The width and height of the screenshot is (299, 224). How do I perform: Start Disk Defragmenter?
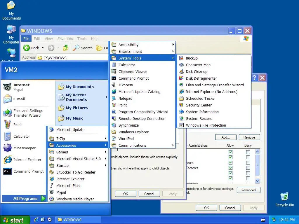pos(214,78)
